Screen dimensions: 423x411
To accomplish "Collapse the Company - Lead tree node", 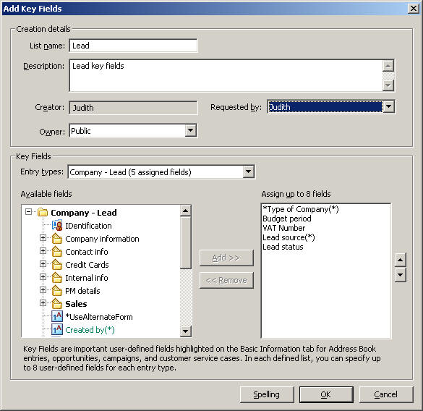I will click(x=28, y=212).
